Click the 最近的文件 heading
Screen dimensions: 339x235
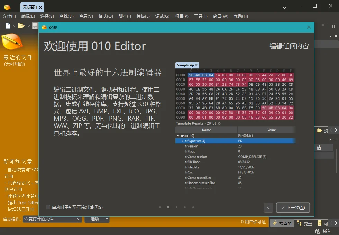coord(18,57)
